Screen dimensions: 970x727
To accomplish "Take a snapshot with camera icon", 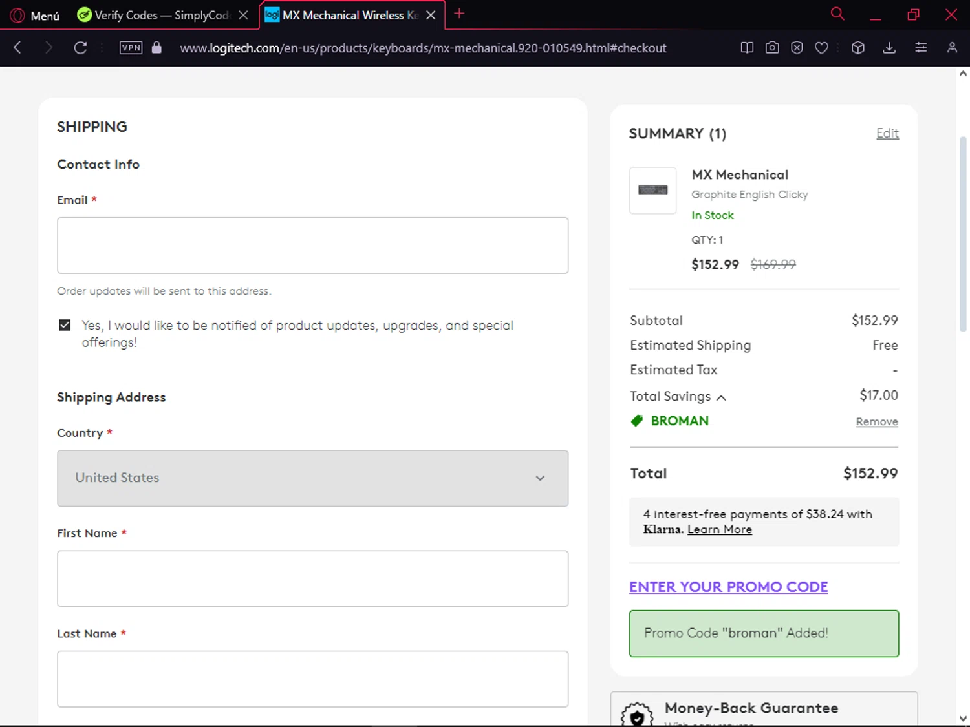I will point(772,47).
